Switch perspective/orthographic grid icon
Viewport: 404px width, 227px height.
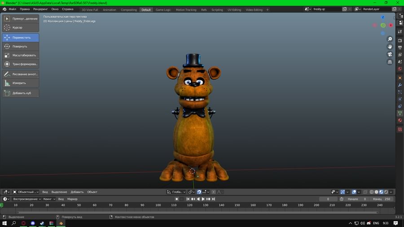[x=390, y=62]
